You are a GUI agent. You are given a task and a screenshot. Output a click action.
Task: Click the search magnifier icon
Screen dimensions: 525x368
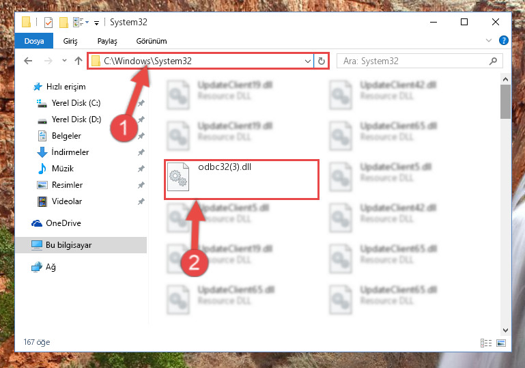click(x=493, y=61)
